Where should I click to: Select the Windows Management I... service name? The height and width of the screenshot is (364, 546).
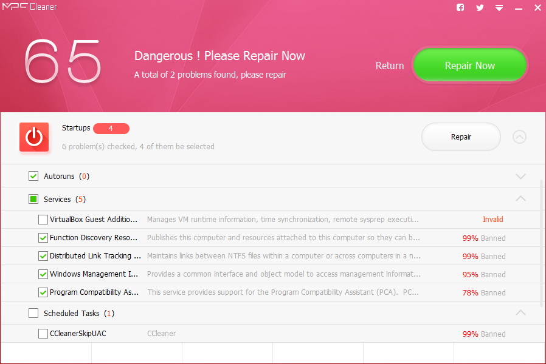pos(94,274)
